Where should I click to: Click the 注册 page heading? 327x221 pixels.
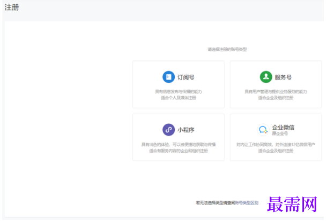pos(12,7)
